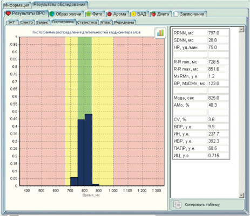
Task: Click the table scrollbar down arrow
Action: [241, 195]
